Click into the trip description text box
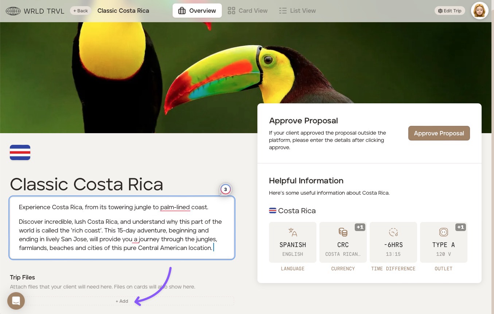The width and height of the screenshot is (494, 314). (x=122, y=228)
